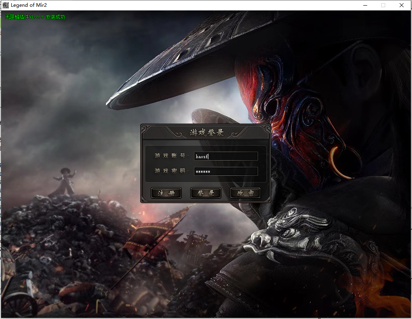
Task: Click the green plugin install success message
Action: (35, 17)
